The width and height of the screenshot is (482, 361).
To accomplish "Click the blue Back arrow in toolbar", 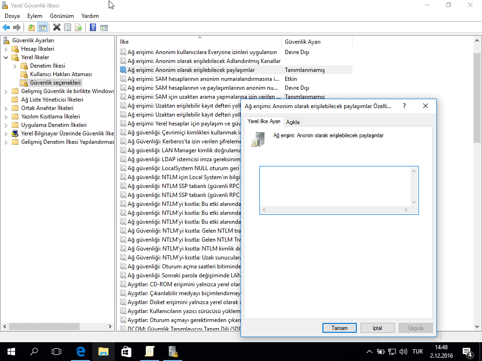I will click(x=6, y=28).
